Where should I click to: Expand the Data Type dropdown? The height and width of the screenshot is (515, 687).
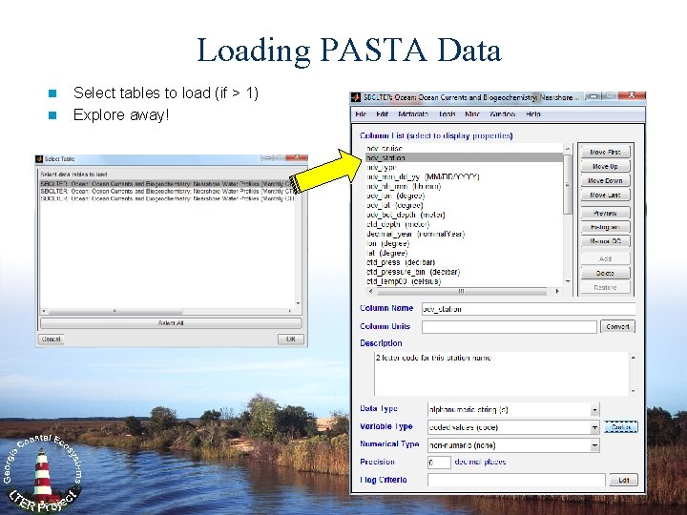tap(594, 410)
